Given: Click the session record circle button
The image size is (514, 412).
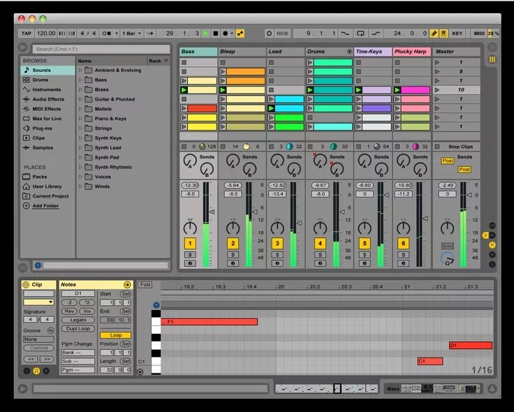Looking at the screenshot, I should coord(269,33).
